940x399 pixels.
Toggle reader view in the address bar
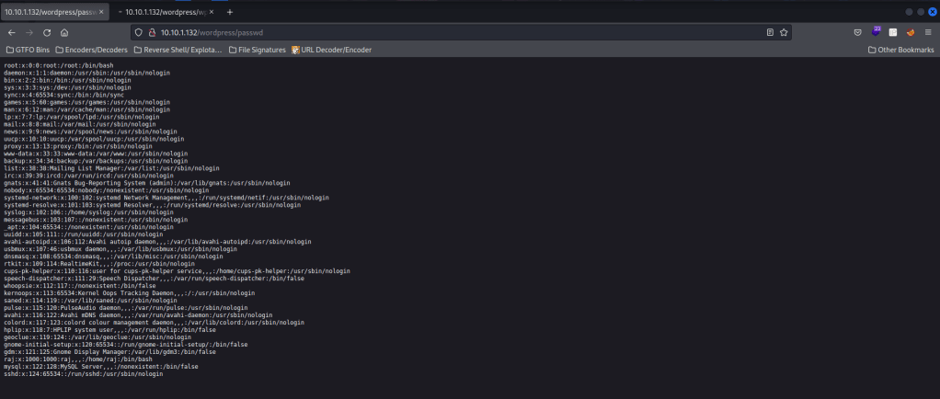click(770, 31)
